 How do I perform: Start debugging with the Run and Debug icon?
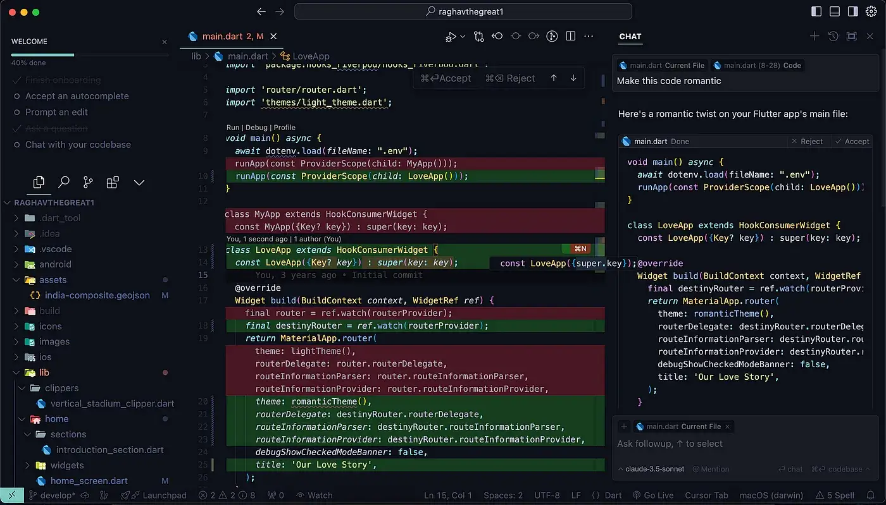pyautogui.click(x=451, y=36)
